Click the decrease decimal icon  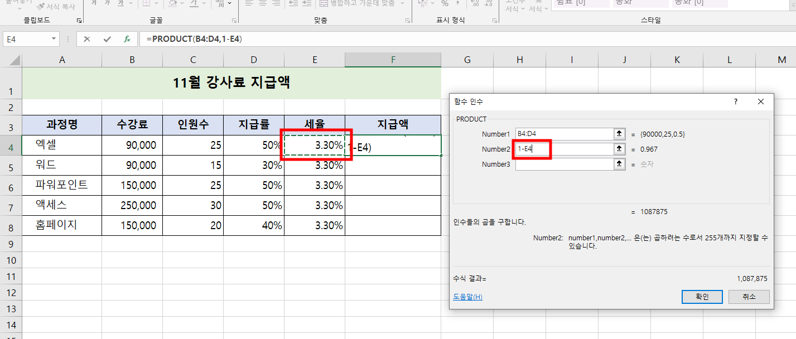pyautogui.click(x=488, y=3)
